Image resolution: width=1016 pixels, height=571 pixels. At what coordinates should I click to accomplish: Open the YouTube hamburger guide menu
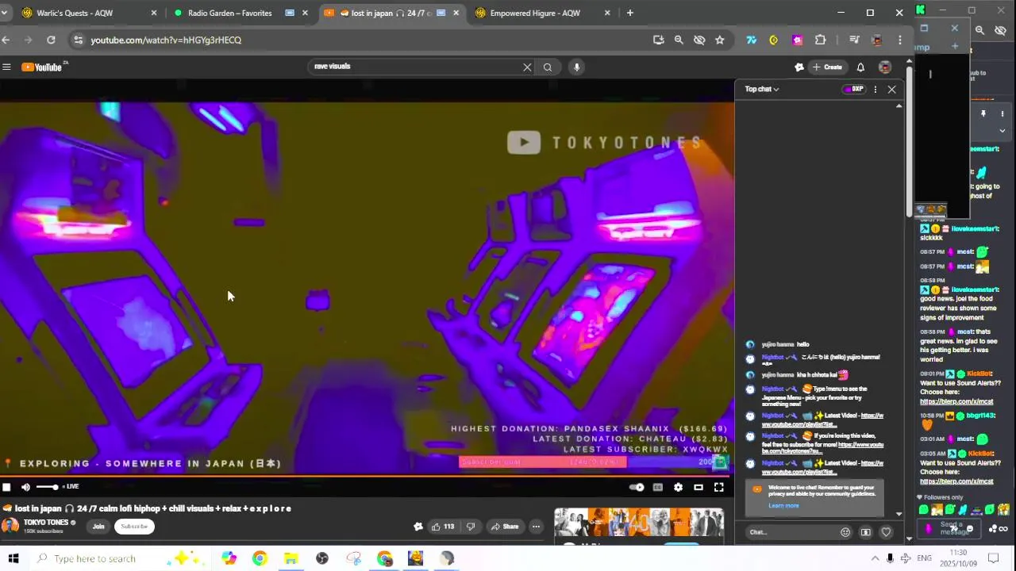pyautogui.click(x=6, y=67)
